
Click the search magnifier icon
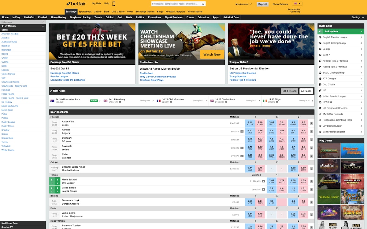coord(203,4)
